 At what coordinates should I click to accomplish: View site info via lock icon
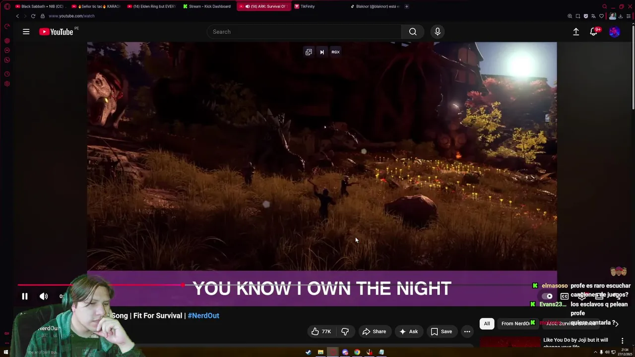[x=43, y=16]
